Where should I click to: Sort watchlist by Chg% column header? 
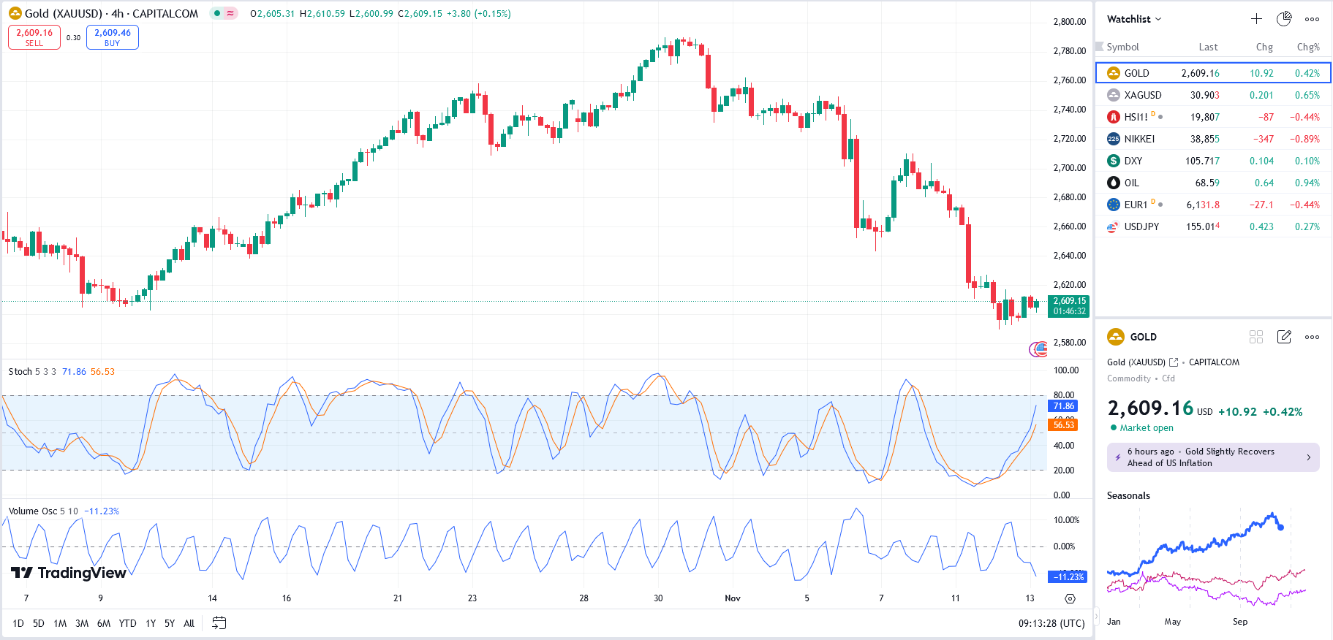pyautogui.click(x=1307, y=47)
